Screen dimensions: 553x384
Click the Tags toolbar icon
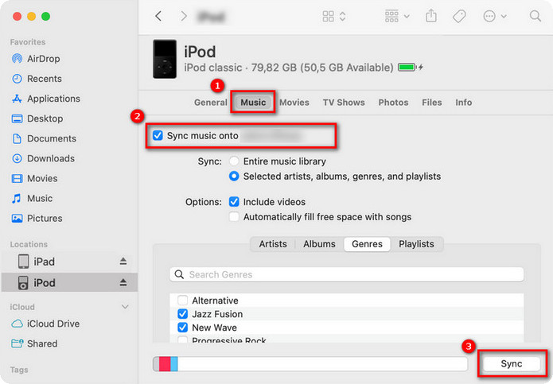(x=459, y=16)
